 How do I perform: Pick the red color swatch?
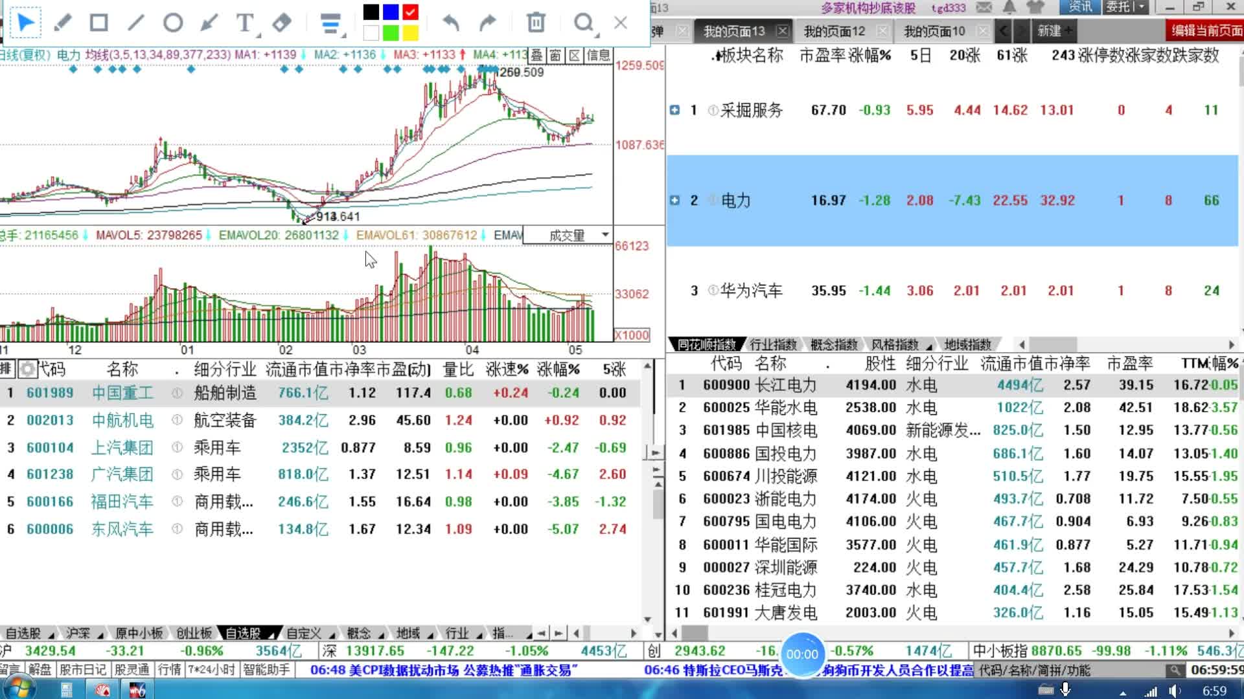[410, 12]
